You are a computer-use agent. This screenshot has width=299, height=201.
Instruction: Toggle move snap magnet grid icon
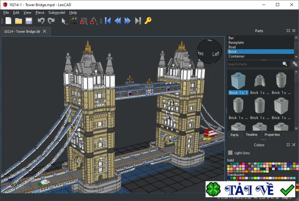coord(83,21)
